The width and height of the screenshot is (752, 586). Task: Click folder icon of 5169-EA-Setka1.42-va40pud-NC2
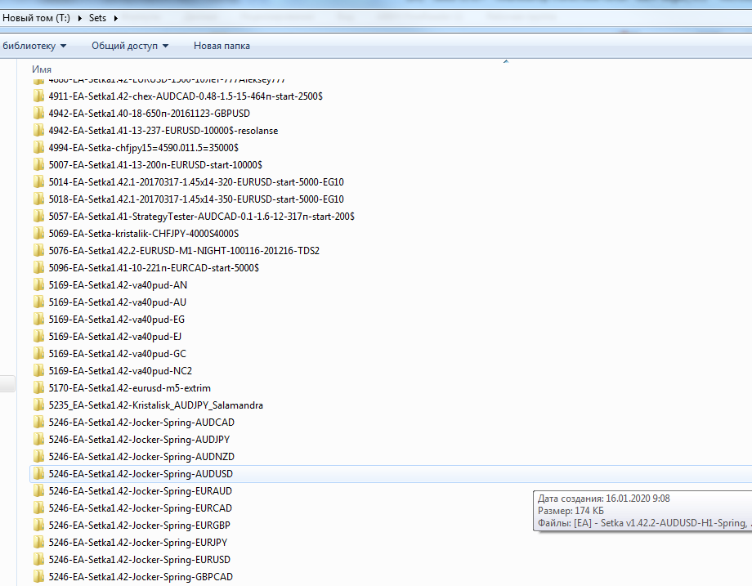coord(39,371)
